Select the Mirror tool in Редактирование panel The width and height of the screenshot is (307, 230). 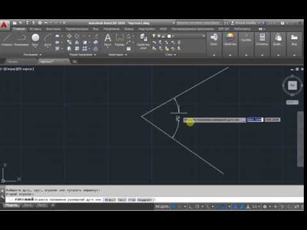pyautogui.click(x=77, y=42)
